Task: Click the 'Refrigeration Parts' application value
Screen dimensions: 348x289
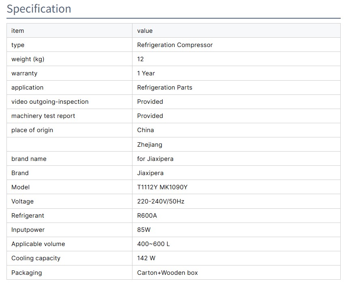Action: [x=164, y=88]
